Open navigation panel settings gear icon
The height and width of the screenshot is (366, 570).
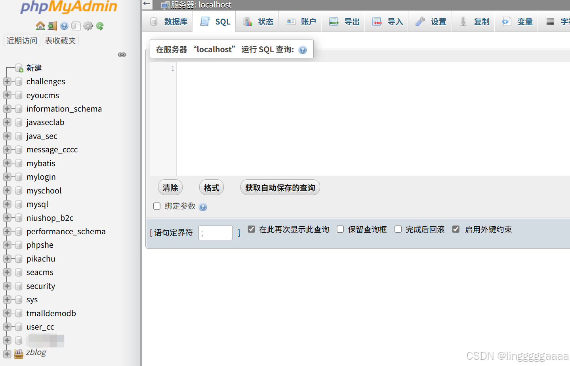(x=88, y=26)
